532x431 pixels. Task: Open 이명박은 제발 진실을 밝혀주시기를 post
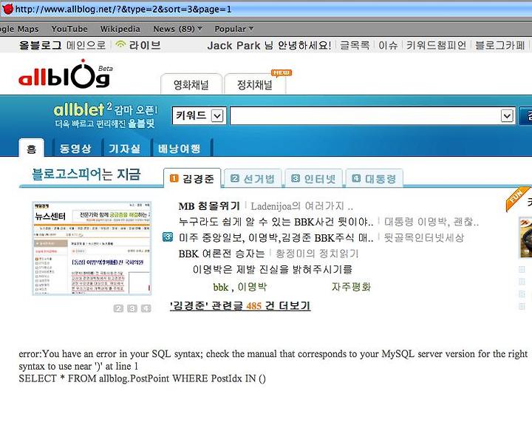273,269
